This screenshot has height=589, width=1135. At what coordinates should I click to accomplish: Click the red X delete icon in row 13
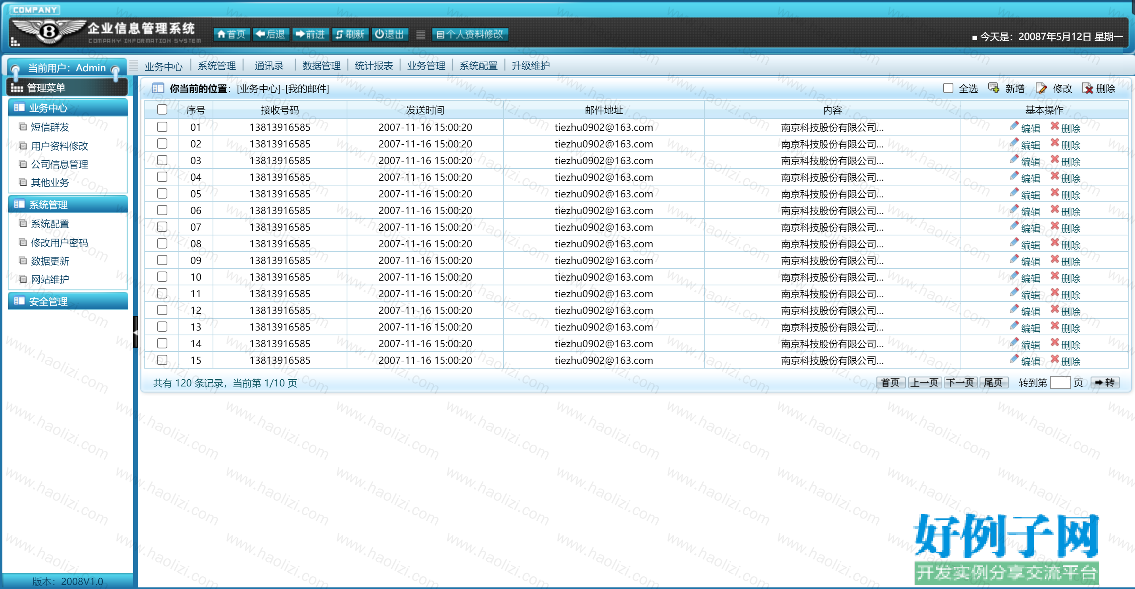click(x=1055, y=326)
